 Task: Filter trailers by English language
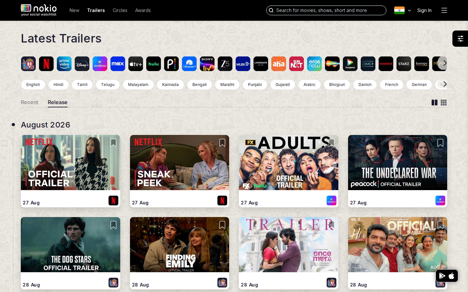[x=33, y=85]
